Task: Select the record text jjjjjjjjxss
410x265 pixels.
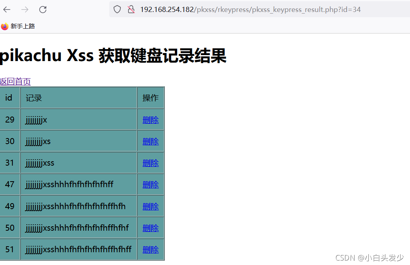Action: [x=40, y=164]
